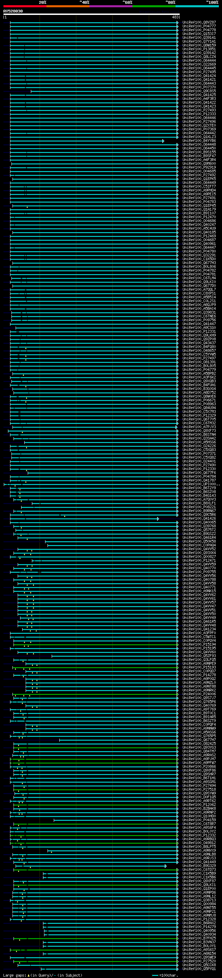The height and width of the screenshot is (978, 222).
Task: Select hit label UniRef100_O22669
Action: [x=199, y=65]
